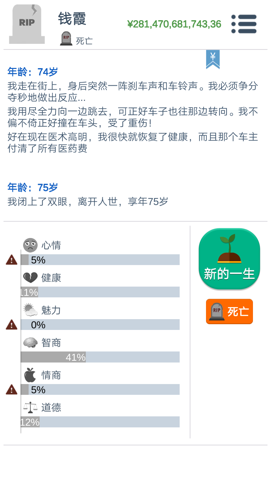The height and width of the screenshot is (481, 271).
Task: Tap the large RIP tombstone avatar
Action: [27, 24]
